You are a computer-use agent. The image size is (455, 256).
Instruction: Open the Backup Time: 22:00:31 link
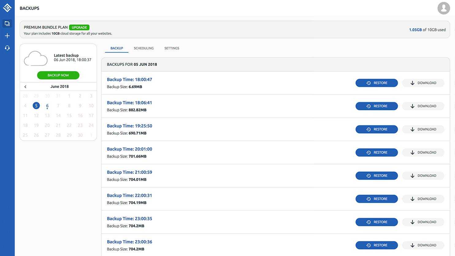click(x=129, y=195)
